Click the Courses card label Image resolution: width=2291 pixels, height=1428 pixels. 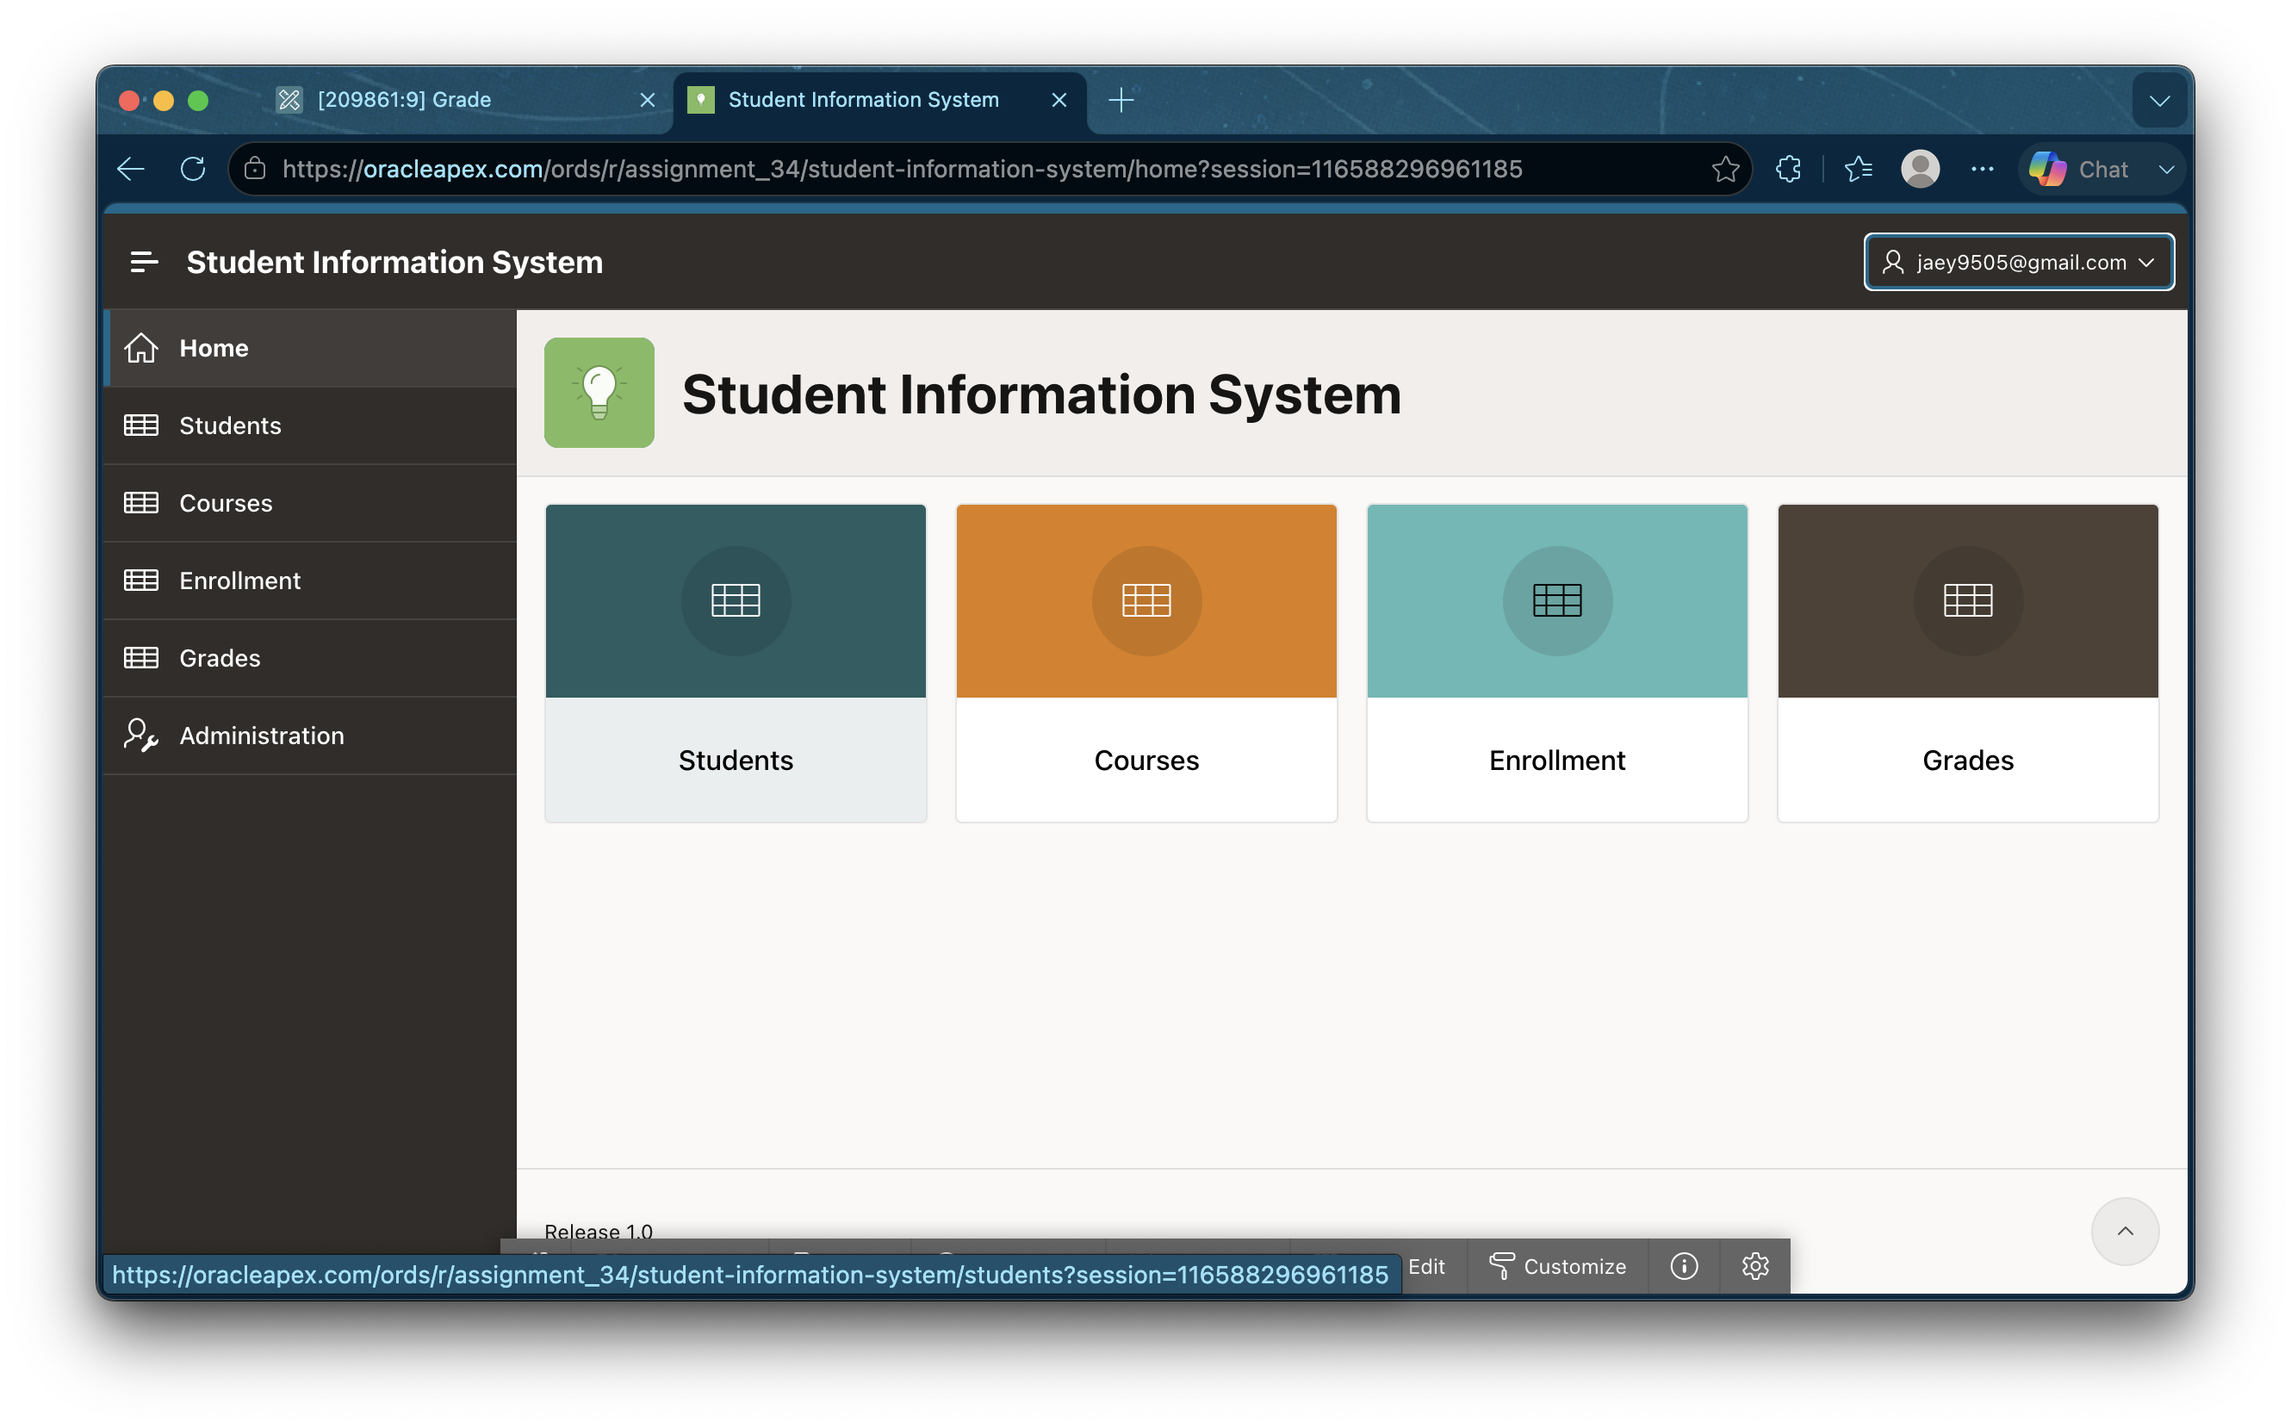[1146, 761]
